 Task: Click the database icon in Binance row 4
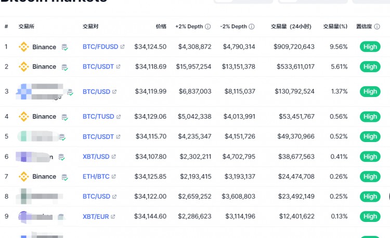64,117
